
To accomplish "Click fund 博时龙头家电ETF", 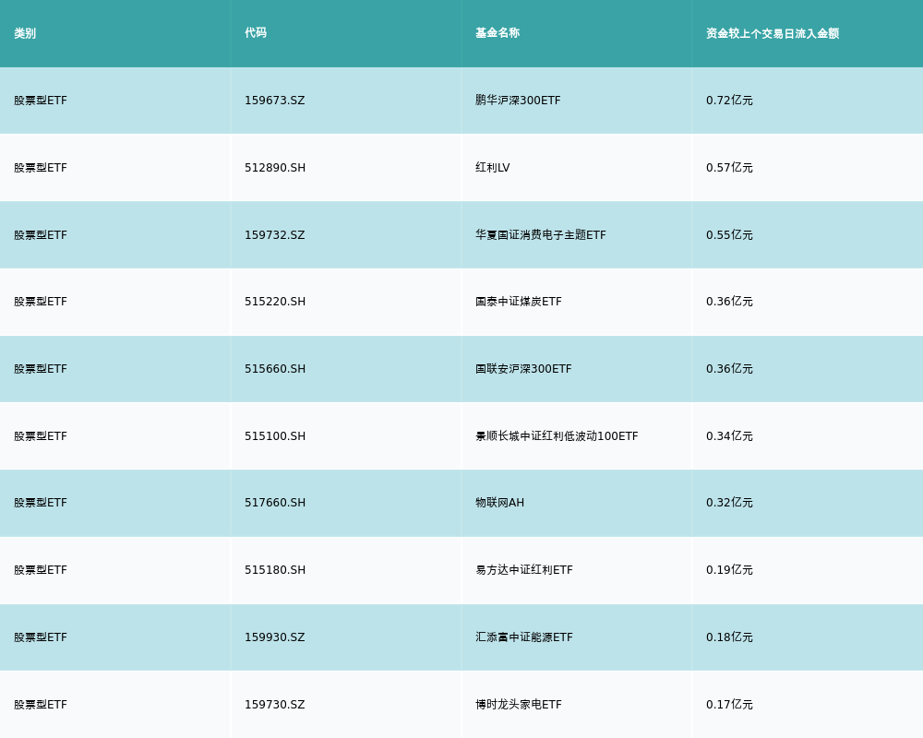I will point(519,705).
